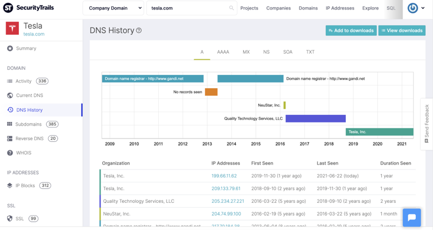Open the chat bubble widget
The height and width of the screenshot is (230, 433).
(412, 218)
